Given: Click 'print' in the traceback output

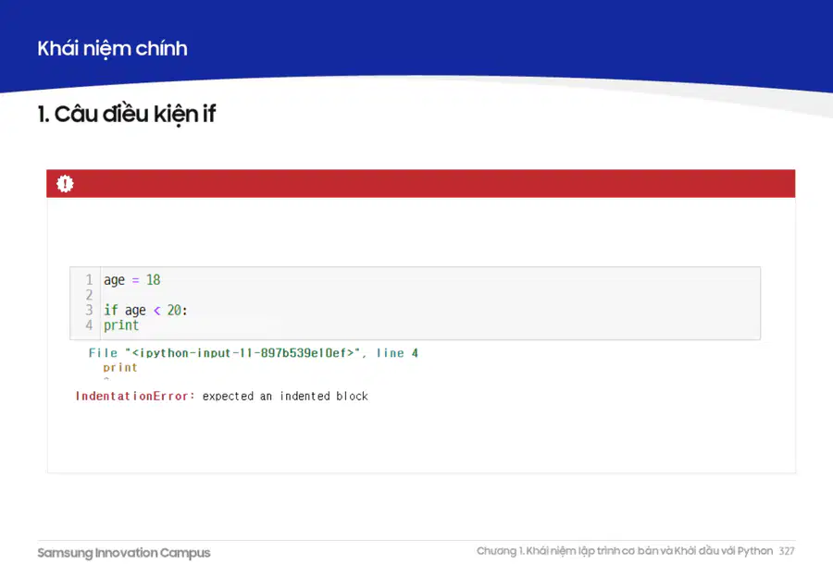Looking at the screenshot, I should (120, 367).
